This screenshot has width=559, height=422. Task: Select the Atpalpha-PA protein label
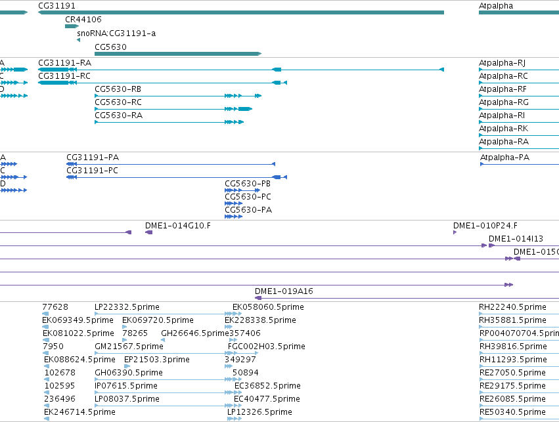point(504,158)
